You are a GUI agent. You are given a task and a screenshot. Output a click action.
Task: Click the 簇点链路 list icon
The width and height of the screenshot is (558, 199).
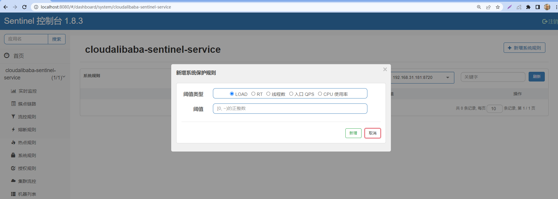[13, 104]
